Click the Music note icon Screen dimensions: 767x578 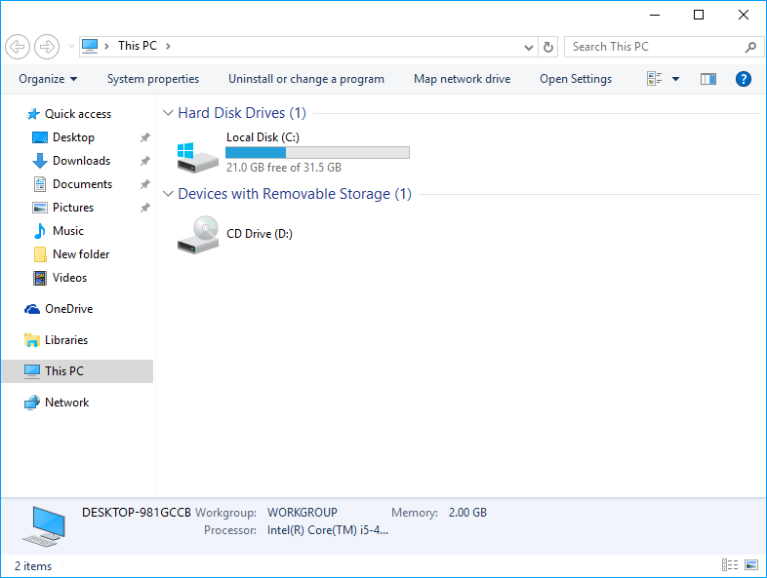tap(40, 231)
